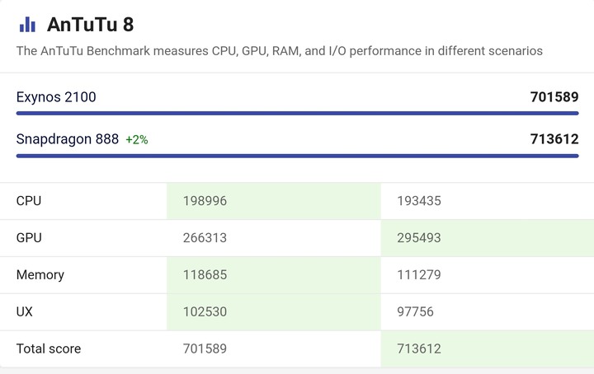
Task: Click the Total score row label
Action: 49,348
